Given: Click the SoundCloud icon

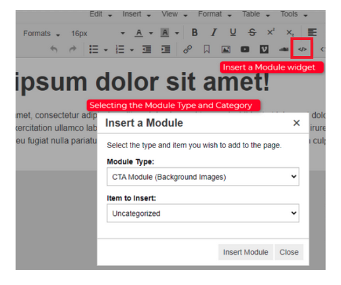Looking at the screenshot, I should (x=284, y=49).
